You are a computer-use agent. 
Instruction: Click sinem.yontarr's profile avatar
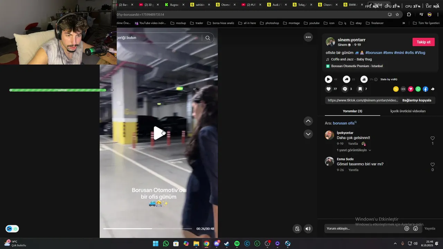(x=330, y=42)
